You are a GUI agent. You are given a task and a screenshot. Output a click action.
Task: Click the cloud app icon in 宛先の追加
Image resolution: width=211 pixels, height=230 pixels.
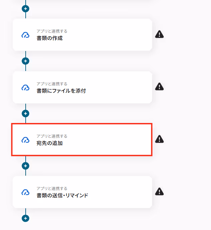[x=26, y=140]
